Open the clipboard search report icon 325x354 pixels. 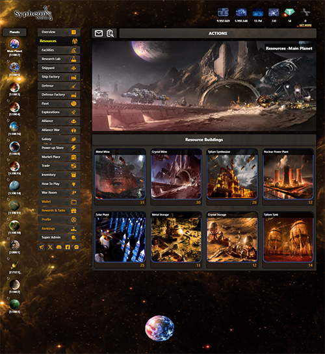coord(110,33)
